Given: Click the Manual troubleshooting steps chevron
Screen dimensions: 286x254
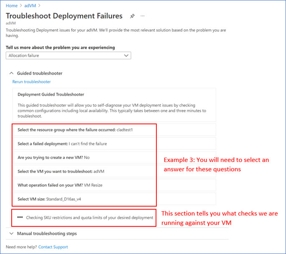Looking at the screenshot, I should point(11,233).
